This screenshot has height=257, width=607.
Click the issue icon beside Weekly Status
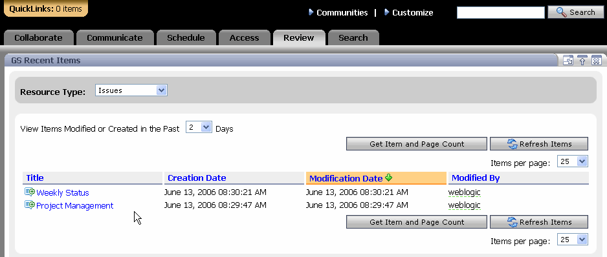pyautogui.click(x=30, y=192)
